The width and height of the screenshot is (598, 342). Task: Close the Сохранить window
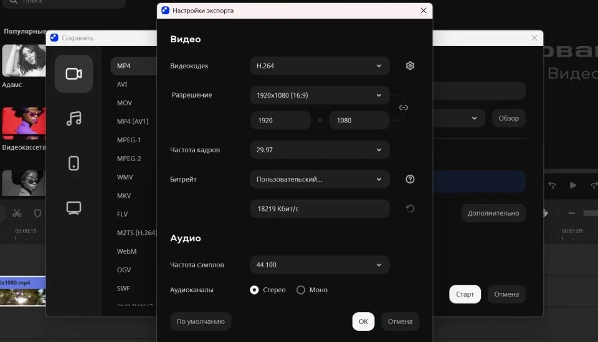click(x=534, y=38)
